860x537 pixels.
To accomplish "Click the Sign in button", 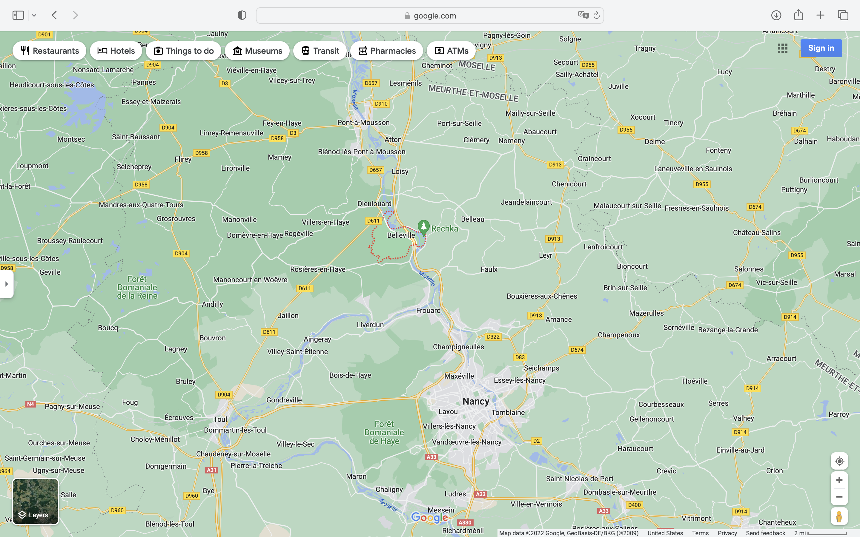I will pos(821,48).
